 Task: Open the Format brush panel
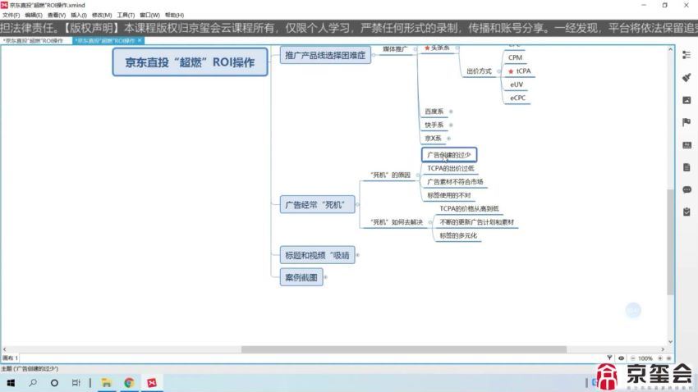coord(687,77)
